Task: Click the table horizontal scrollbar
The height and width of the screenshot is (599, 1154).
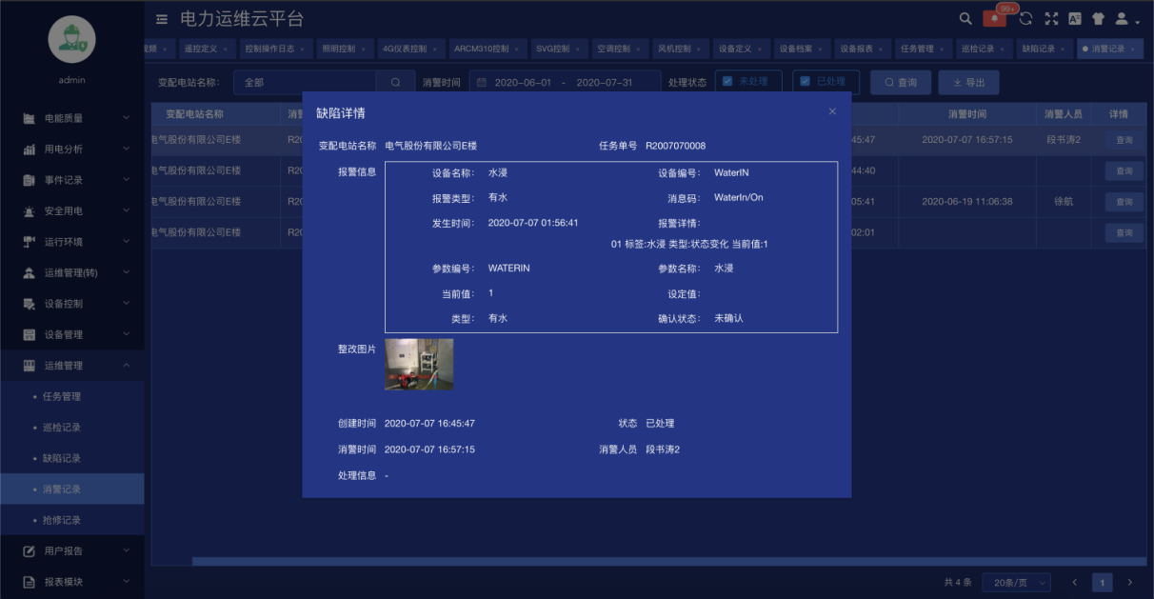Action: point(669,561)
